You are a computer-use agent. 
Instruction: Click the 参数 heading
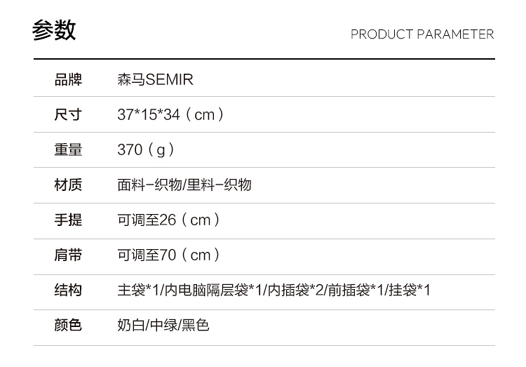(54, 31)
